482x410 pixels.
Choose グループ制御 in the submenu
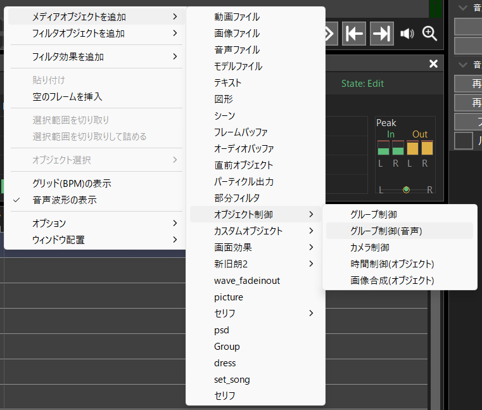pyautogui.click(x=400, y=214)
